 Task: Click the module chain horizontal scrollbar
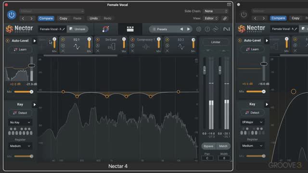click(x=80, y=56)
